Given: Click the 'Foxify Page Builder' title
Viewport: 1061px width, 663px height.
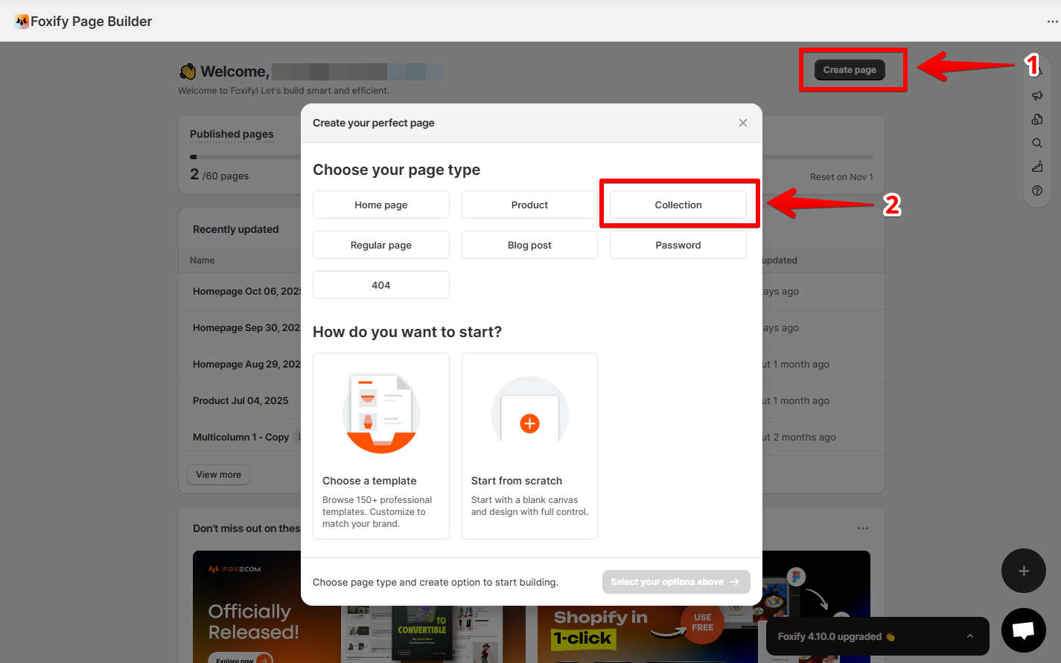Looking at the screenshot, I should point(91,22).
